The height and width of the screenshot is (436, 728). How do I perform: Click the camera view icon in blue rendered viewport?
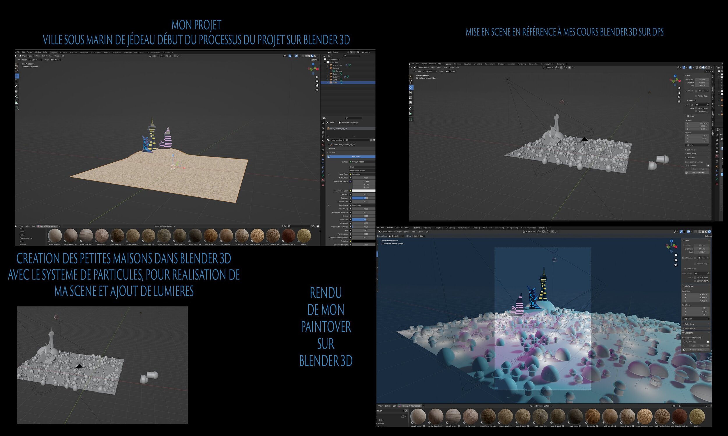(676, 265)
